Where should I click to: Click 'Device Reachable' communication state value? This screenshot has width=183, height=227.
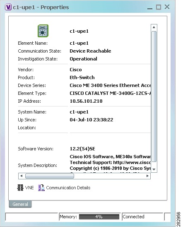click(x=90, y=51)
